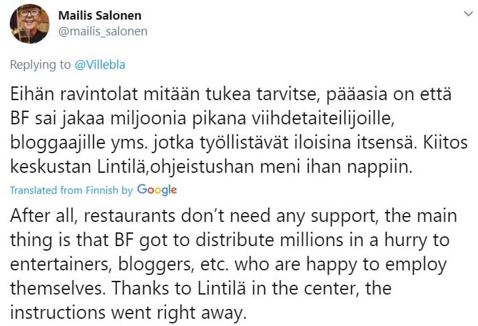Select the Finnish line starting "Eihän ravintolat"
The image size is (478, 326).
click(x=230, y=94)
